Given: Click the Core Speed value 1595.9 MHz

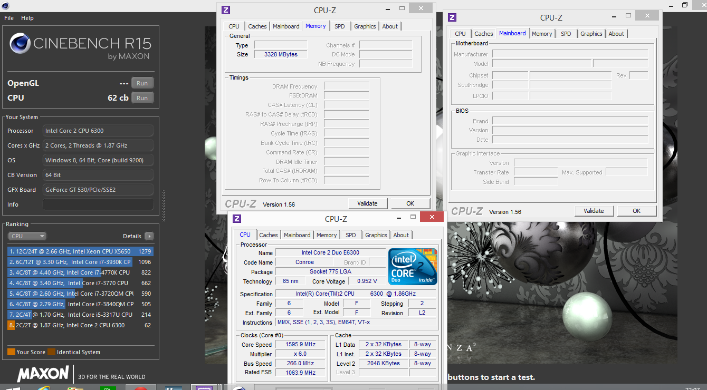Looking at the screenshot, I should pos(300,345).
